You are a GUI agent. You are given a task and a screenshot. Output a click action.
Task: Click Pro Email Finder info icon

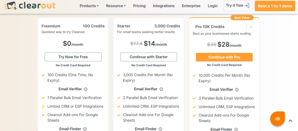236,130
